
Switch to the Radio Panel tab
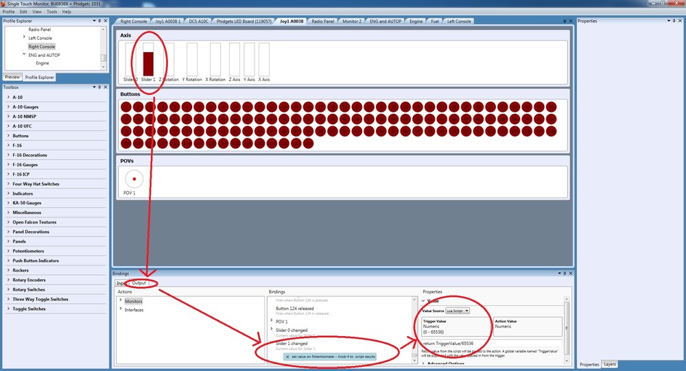click(x=323, y=21)
